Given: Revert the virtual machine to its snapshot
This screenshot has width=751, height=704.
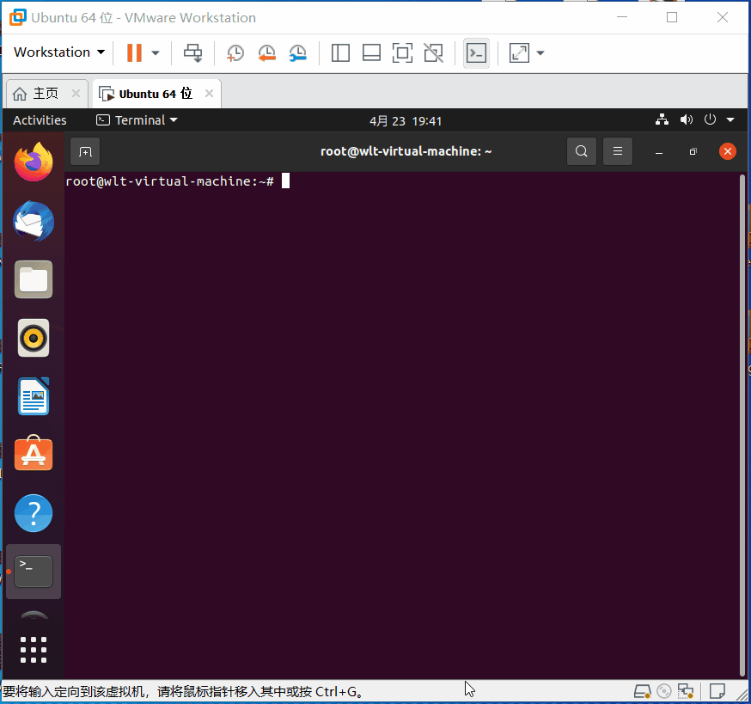Looking at the screenshot, I should click(266, 52).
